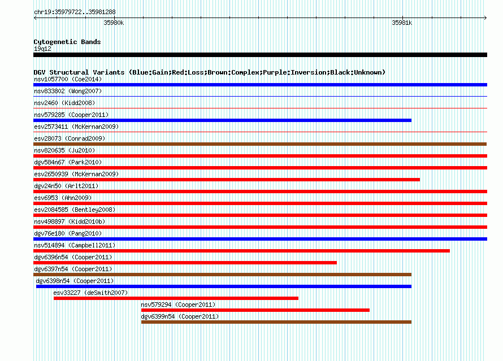This screenshot has height=361, width=503.
Task: Open the esv2573411 (McKernan2009) label
Action: point(76,127)
